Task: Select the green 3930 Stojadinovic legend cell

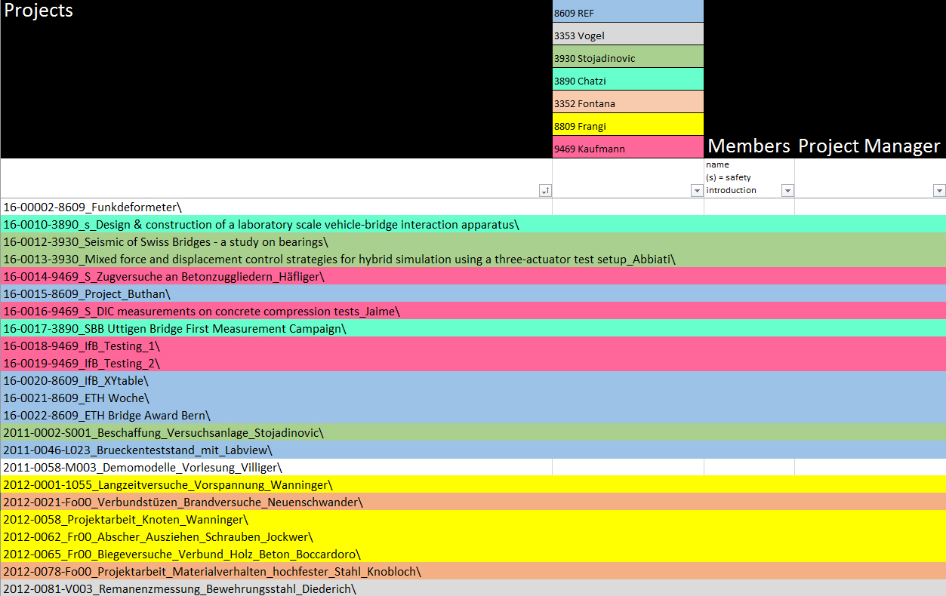Action: coord(628,57)
